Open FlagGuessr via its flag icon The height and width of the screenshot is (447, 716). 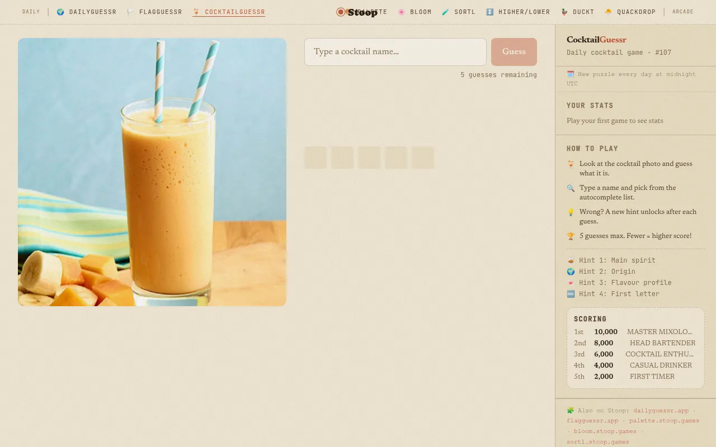coord(130,12)
